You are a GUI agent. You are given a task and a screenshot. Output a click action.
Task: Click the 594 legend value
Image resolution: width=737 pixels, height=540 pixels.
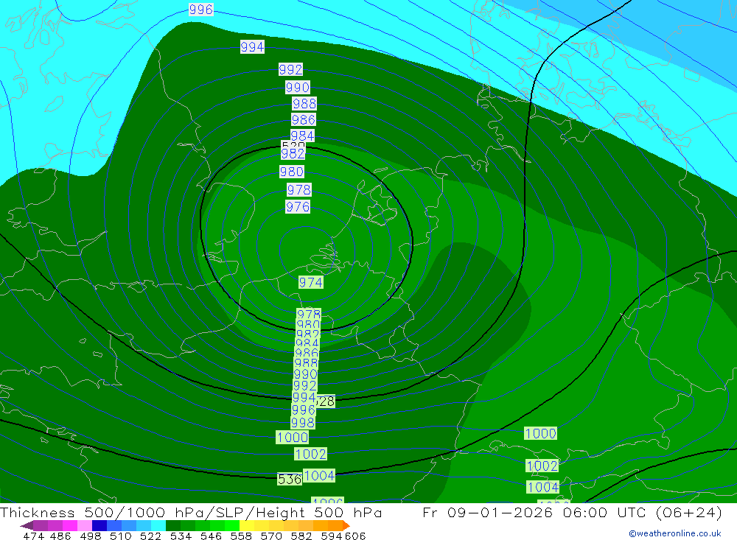[332, 536]
